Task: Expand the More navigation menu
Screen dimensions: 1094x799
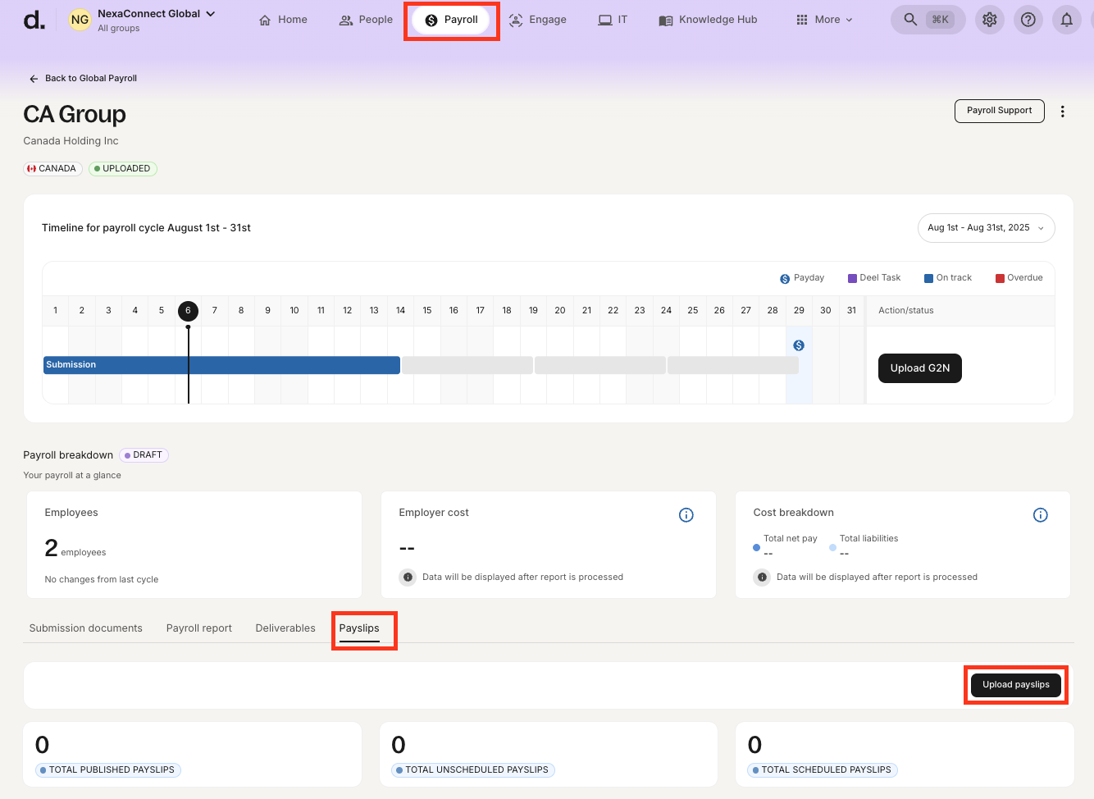Action: pos(825,20)
